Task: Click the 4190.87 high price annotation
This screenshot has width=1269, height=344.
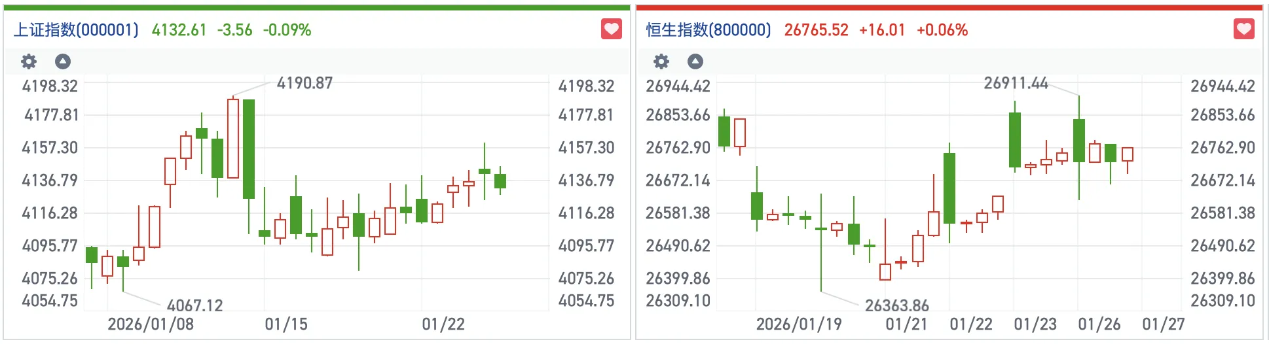Action: pos(304,83)
